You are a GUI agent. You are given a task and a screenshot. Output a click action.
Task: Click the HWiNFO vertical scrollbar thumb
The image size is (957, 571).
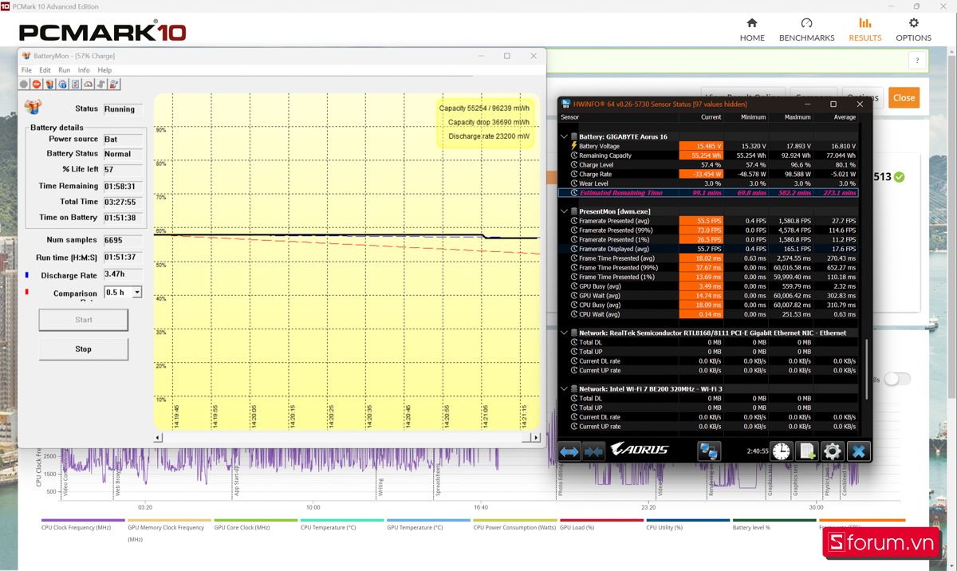pyautogui.click(x=866, y=368)
